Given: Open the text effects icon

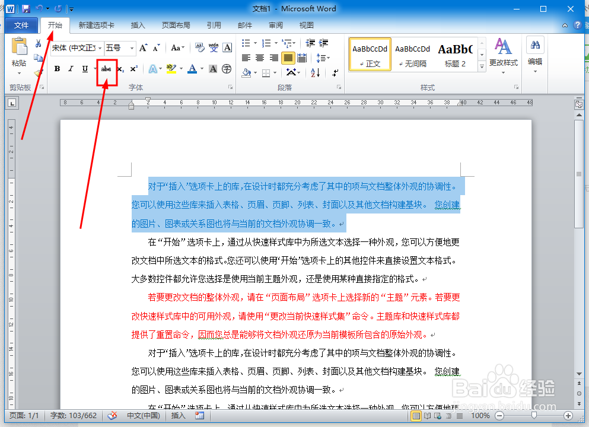Looking at the screenshot, I should pos(153,69).
